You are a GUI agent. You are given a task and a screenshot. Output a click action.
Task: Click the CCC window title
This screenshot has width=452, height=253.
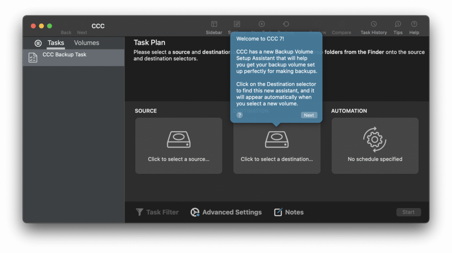[98, 26]
